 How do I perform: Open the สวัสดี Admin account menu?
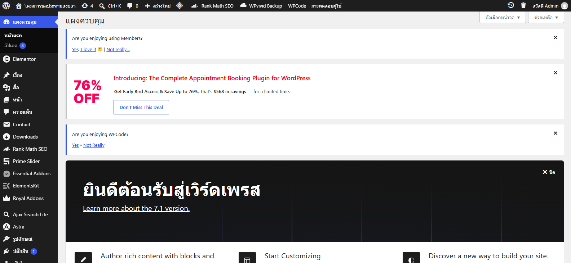point(550,6)
